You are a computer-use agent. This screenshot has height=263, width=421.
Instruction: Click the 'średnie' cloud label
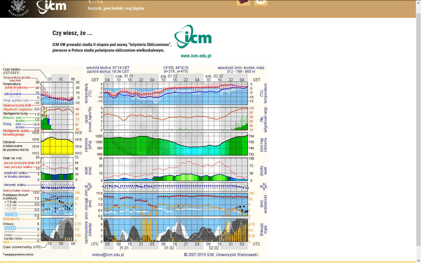(x=9, y=231)
